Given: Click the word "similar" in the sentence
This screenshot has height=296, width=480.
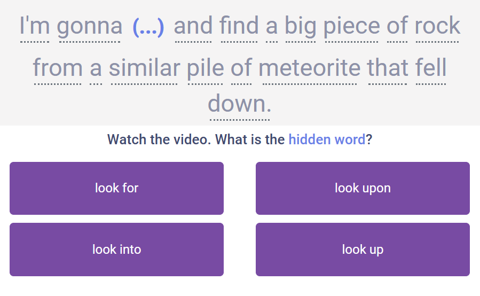Looking at the screenshot, I should [144, 68].
